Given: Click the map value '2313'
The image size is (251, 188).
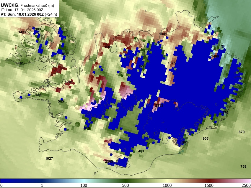Looking at the screenshot, I should 159,105.
